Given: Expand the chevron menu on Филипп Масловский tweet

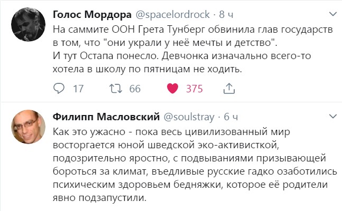Looking at the screenshot, I should click(333, 117).
